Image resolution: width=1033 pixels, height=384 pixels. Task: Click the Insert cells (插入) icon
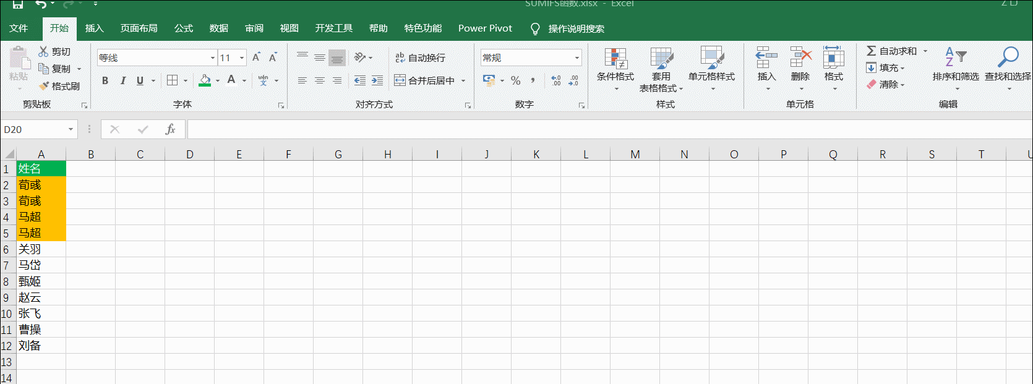[766, 58]
